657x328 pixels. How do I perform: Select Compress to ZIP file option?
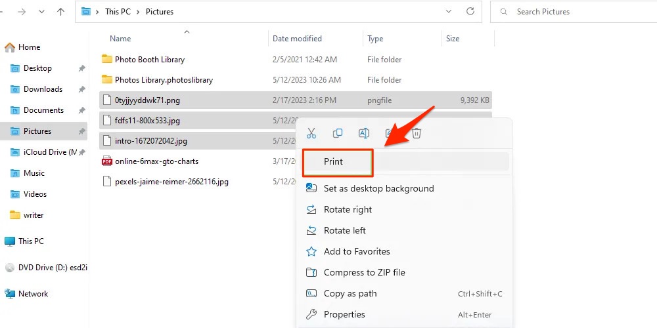364,272
